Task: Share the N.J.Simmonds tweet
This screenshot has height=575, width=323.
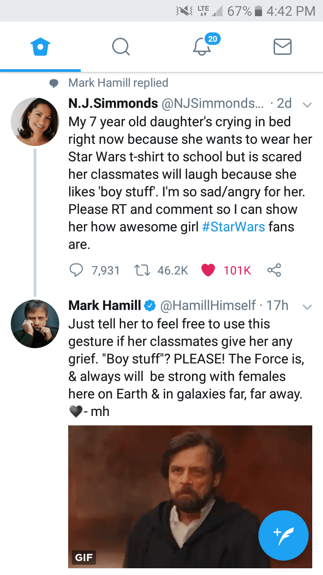Action: coord(274,270)
